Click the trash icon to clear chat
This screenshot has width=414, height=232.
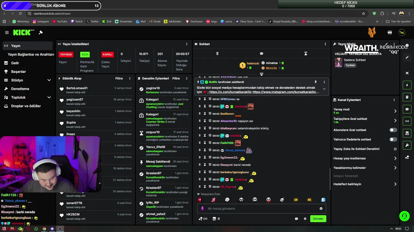[x=217, y=53]
